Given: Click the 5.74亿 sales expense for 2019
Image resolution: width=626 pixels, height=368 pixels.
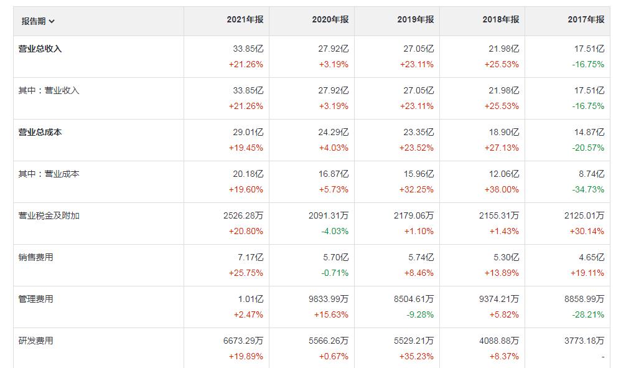Looking at the screenshot, I should pos(421,257).
